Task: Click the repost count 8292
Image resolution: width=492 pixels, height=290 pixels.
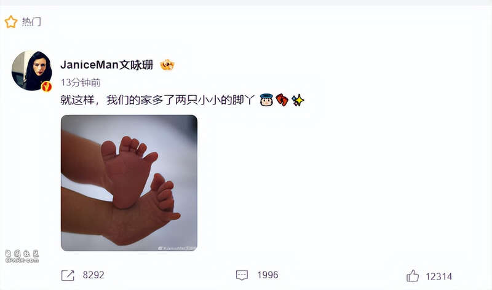Action: [x=93, y=275]
